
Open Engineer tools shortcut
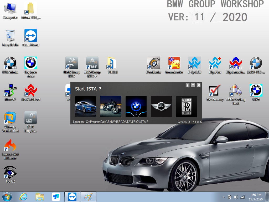[31, 67]
